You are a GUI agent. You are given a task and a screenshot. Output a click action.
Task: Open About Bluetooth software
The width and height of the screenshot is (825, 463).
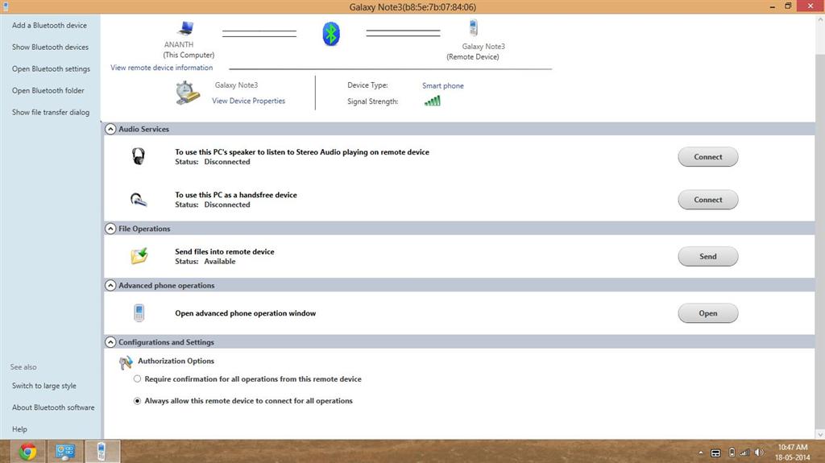pyautogui.click(x=53, y=407)
